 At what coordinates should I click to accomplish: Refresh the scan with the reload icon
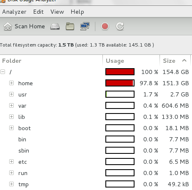coord(120,26)
